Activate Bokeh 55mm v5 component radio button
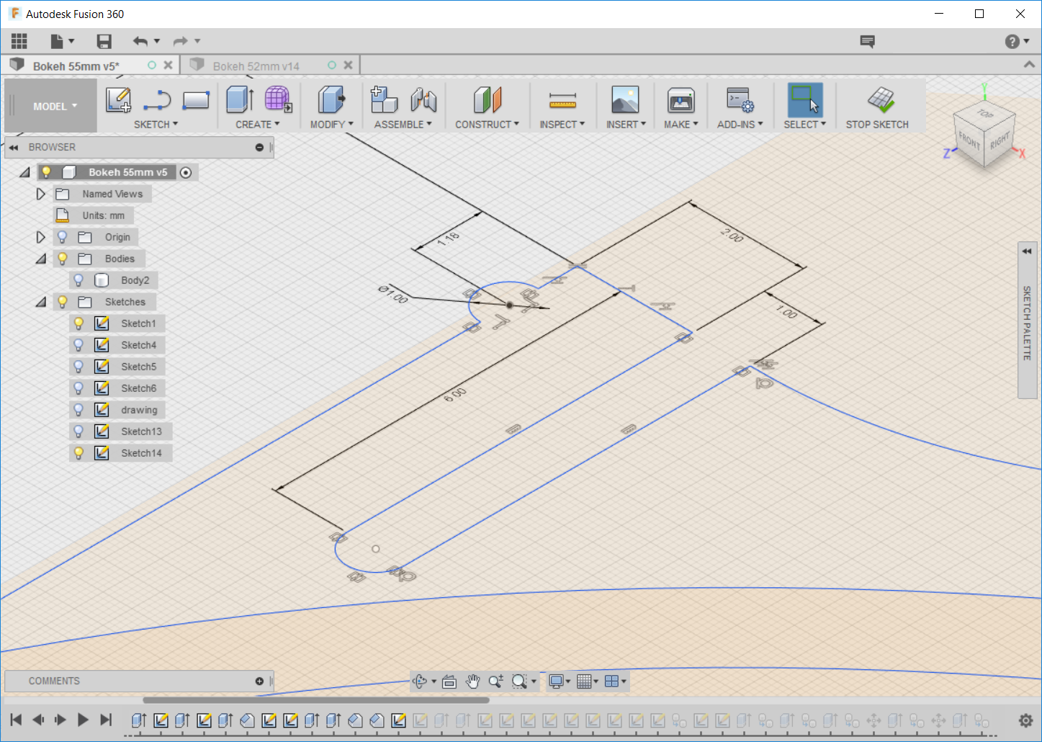Image resolution: width=1042 pixels, height=742 pixels. click(186, 172)
